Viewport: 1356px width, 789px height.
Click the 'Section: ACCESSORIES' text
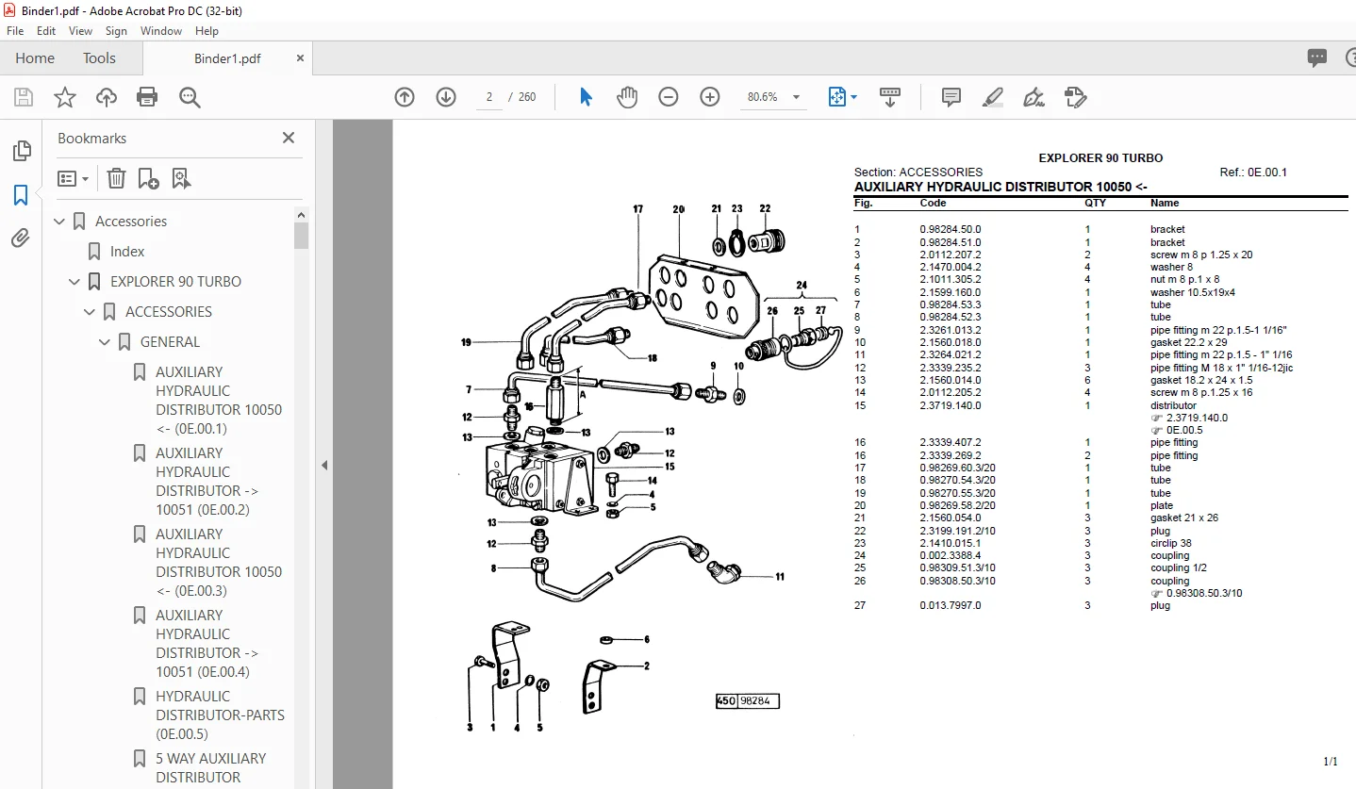point(918,173)
